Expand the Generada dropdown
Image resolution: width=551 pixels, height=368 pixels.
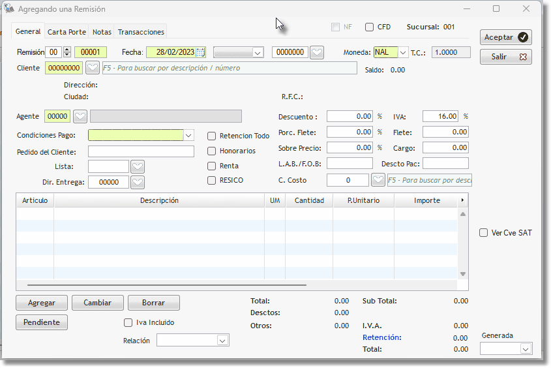[x=526, y=349]
